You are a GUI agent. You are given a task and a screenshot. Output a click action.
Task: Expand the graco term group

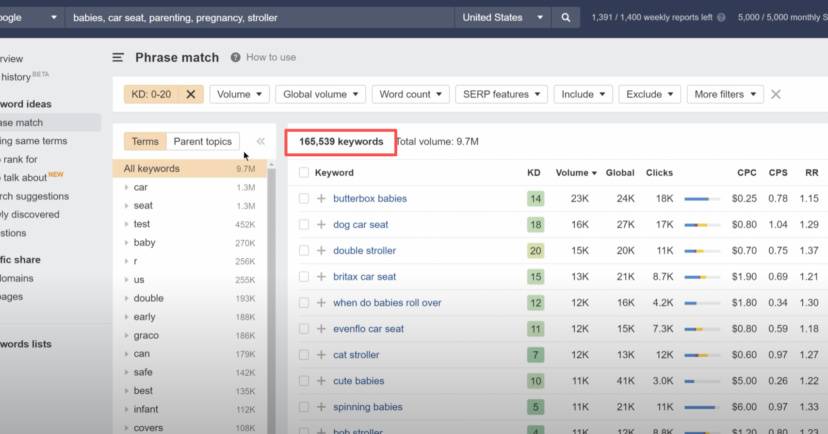pos(127,335)
